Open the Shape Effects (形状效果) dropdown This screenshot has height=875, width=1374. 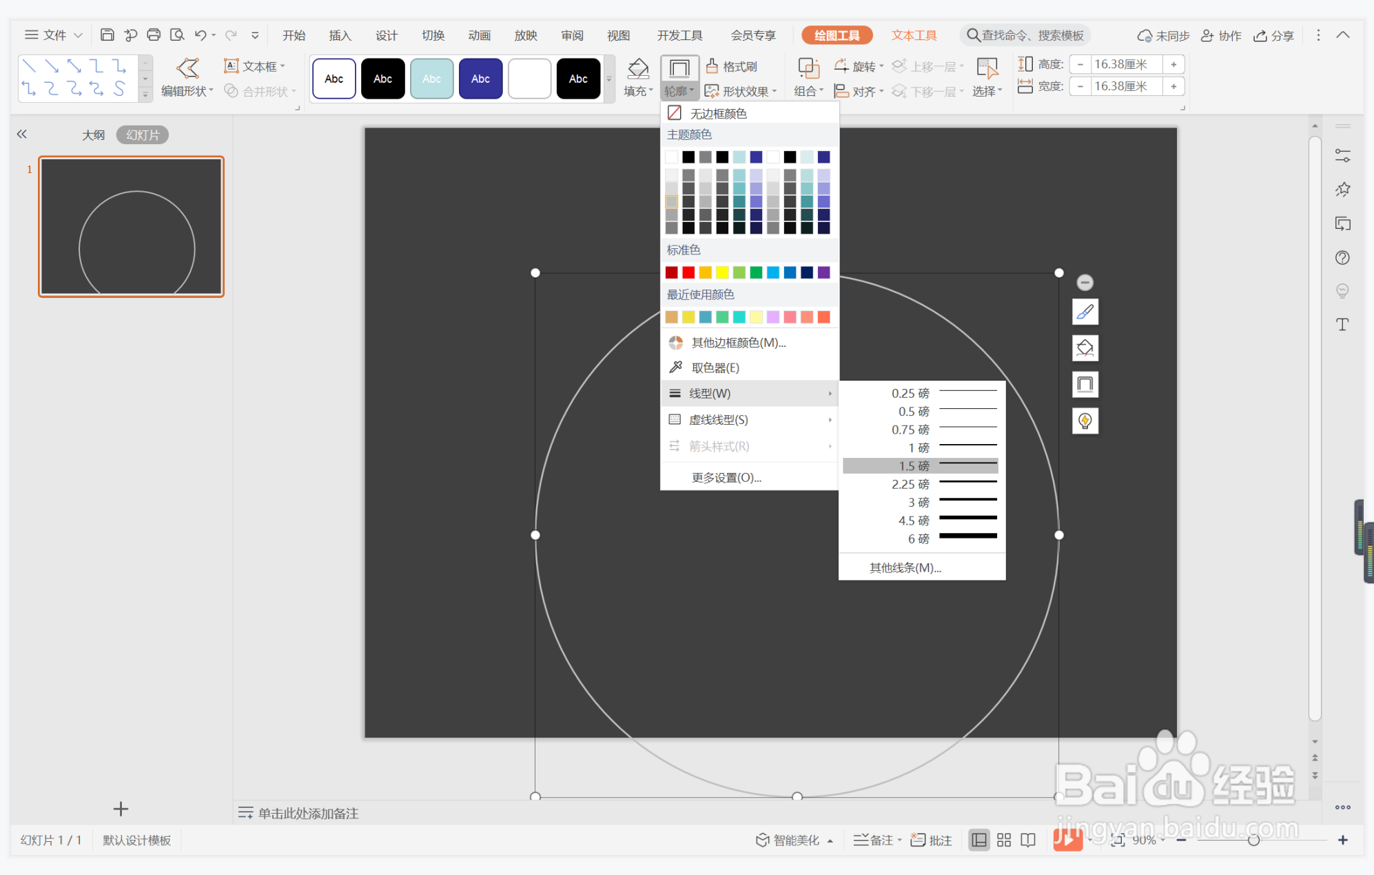pos(741,91)
